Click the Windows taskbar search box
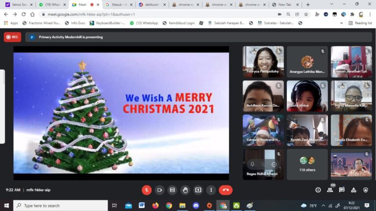The height and width of the screenshot is (211, 376). (60, 206)
